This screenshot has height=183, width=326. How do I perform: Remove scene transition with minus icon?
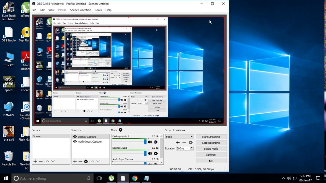point(184,143)
